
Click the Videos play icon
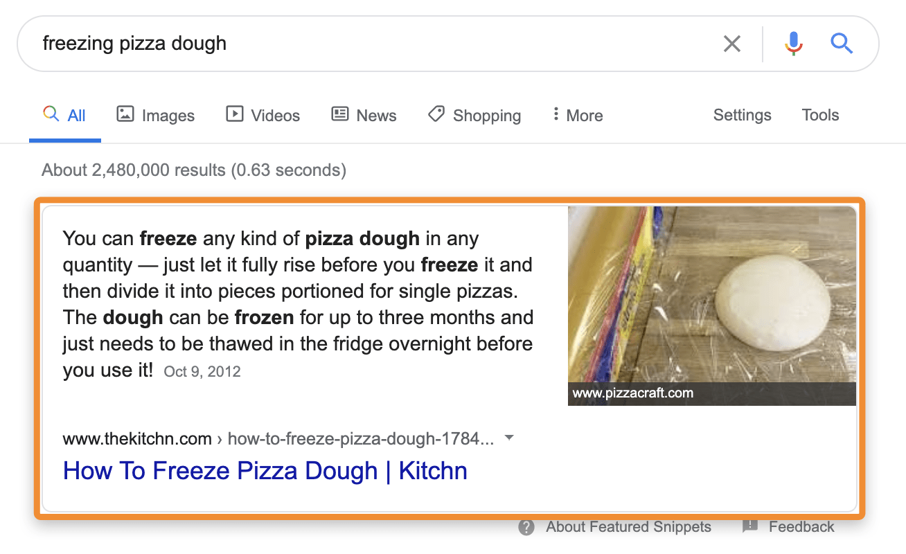pyautogui.click(x=233, y=114)
